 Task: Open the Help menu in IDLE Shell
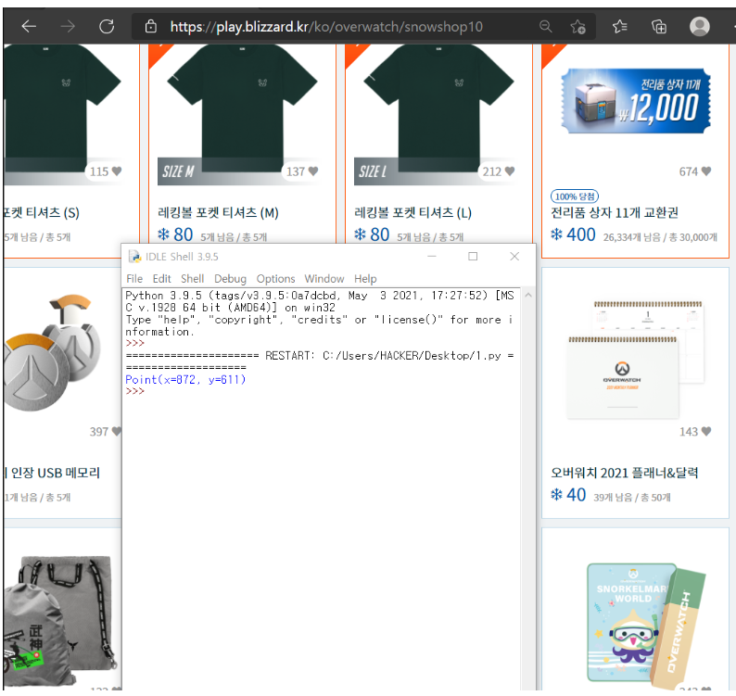(x=365, y=279)
